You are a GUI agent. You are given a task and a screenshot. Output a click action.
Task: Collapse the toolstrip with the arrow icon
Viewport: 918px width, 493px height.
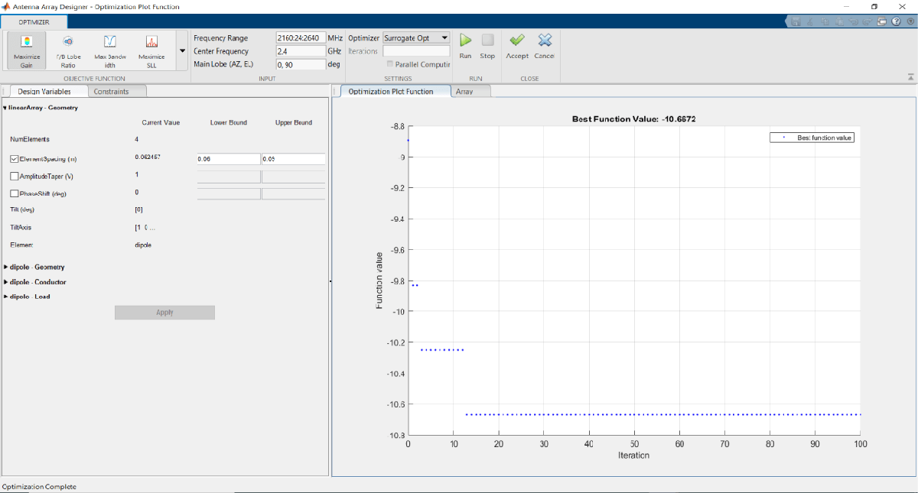[910, 77]
